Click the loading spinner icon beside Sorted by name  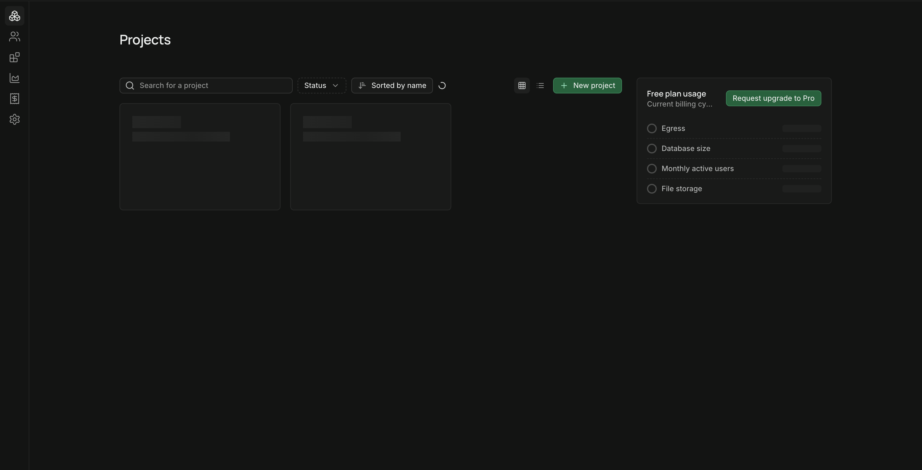click(442, 86)
